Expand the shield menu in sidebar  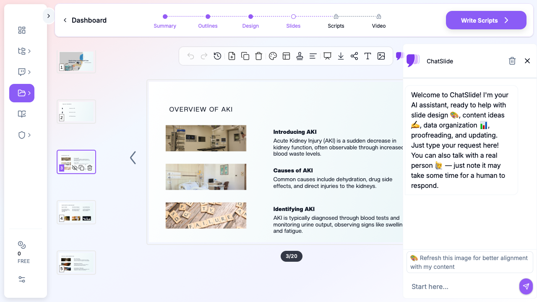point(24,135)
